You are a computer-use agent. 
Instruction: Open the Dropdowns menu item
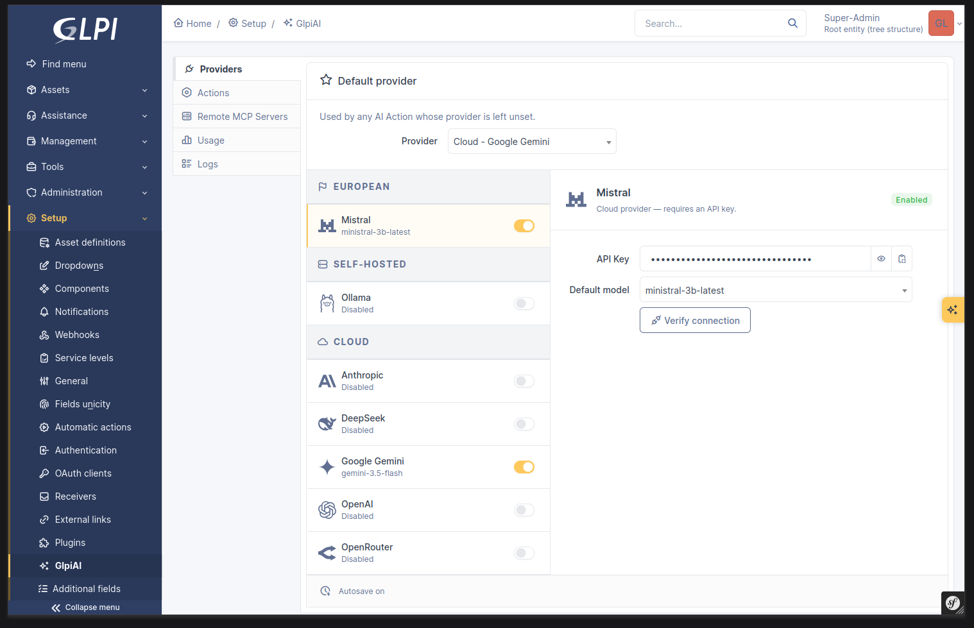point(86,266)
